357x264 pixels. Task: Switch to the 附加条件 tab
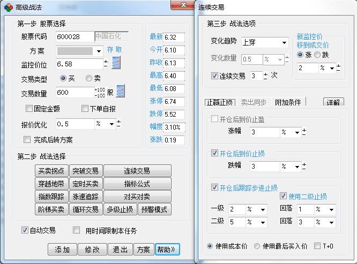[288, 102]
